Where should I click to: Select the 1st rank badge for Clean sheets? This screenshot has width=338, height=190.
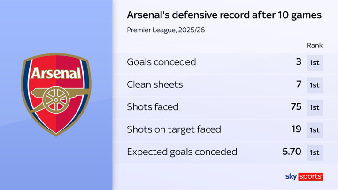(x=315, y=85)
